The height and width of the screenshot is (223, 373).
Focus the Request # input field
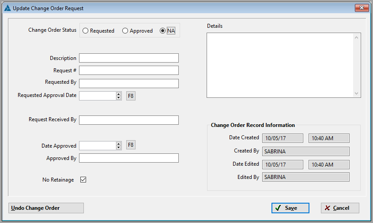click(129, 71)
